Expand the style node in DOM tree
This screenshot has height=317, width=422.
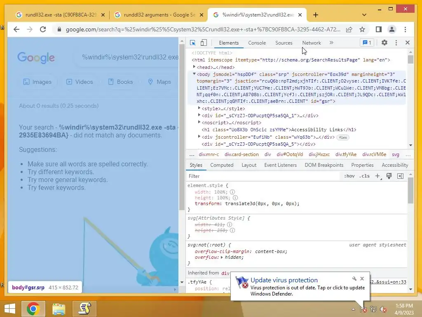pos(199,108)
